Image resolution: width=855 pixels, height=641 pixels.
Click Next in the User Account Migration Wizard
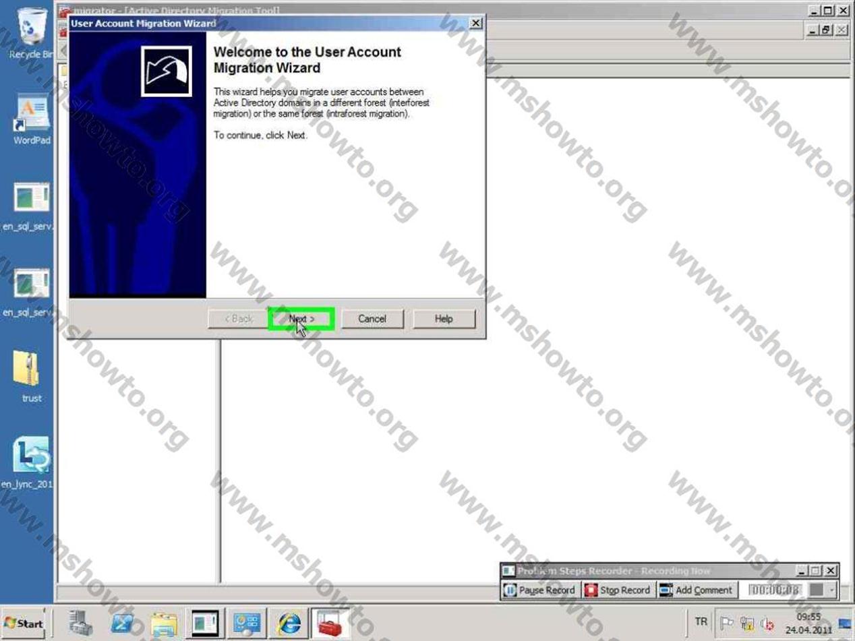(301, 319)
